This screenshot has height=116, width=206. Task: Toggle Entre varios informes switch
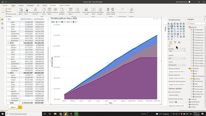pos(177,95)
